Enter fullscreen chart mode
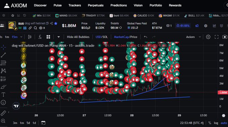 coord(217,37)
